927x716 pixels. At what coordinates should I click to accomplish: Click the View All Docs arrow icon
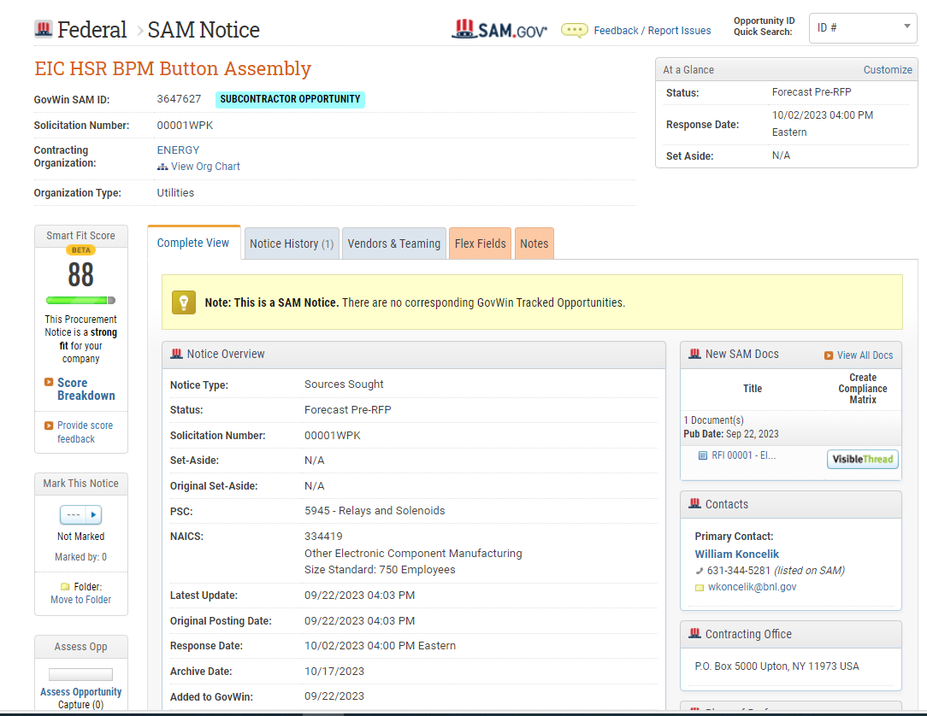829,355
